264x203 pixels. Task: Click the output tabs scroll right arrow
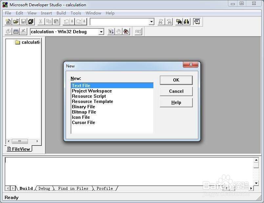[12, 188]
